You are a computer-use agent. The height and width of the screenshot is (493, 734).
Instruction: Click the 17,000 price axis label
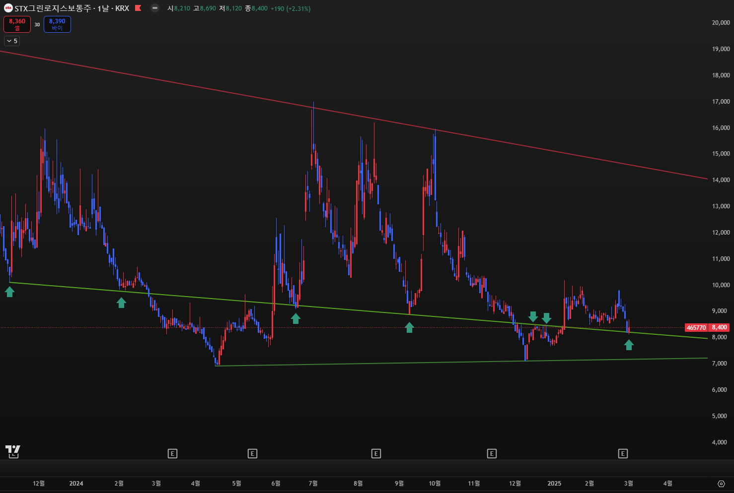pos(721,102)
